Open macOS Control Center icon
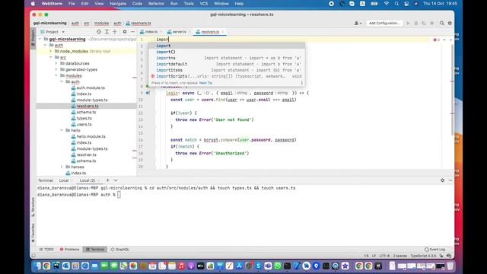The height and width of the screenshot is (274, 487). 406,4
